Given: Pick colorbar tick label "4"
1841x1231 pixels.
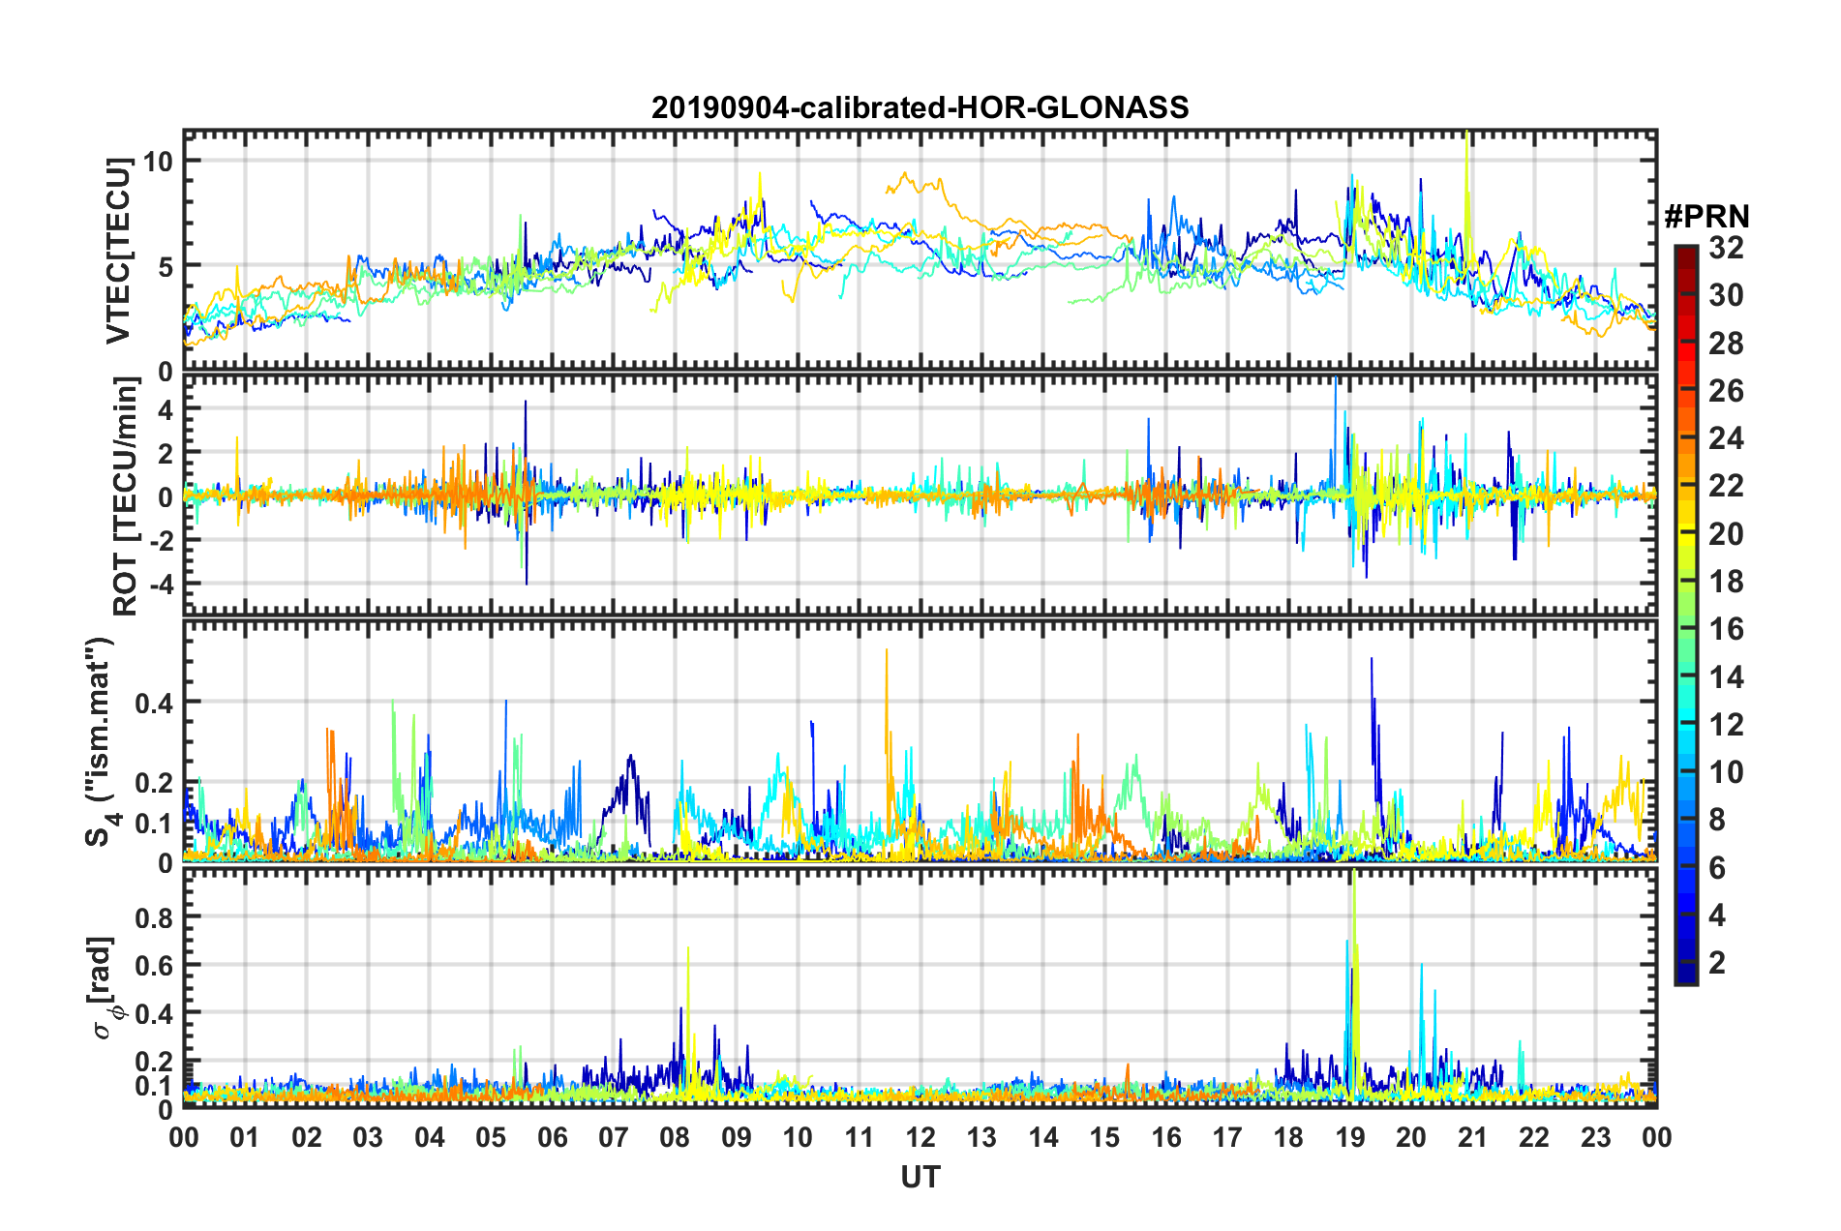Looking at the screenshot, I should click(x=1717, y=916).
